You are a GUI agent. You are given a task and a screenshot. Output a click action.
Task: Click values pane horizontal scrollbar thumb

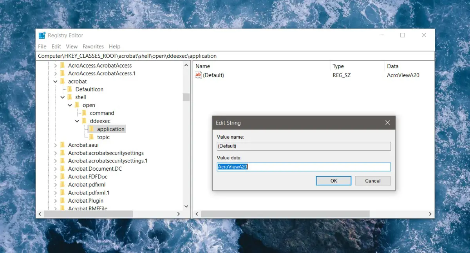coord(286,214)
